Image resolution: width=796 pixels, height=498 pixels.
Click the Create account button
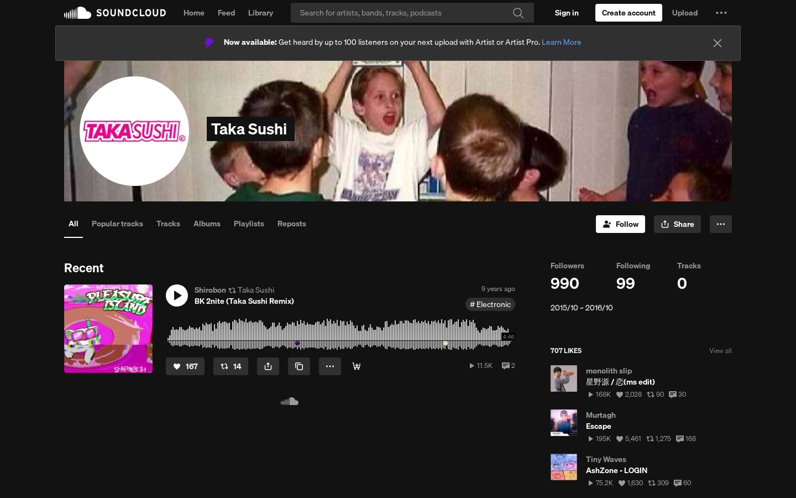[629, 13]
